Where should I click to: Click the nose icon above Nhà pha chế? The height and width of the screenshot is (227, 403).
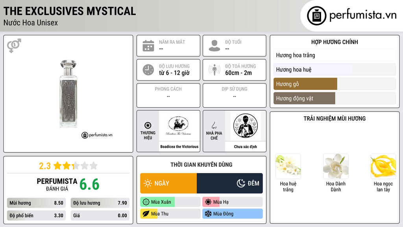(x=214, y=125)
